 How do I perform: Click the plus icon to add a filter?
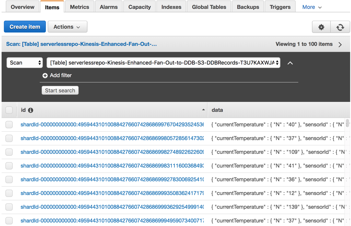(45, 75)
